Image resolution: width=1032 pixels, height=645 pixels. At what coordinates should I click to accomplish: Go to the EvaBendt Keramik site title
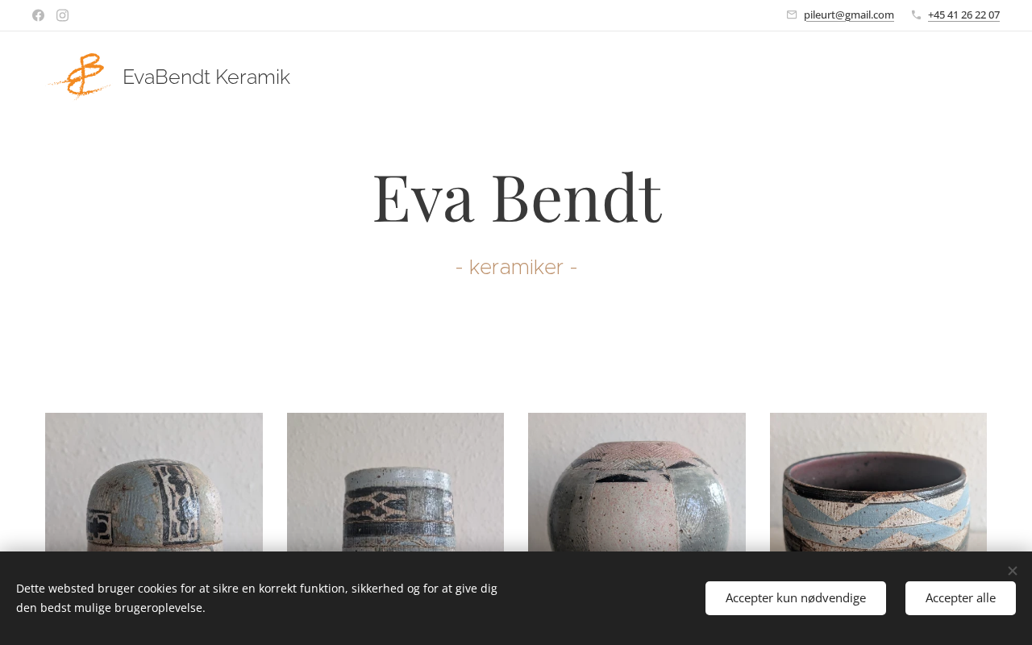[x=206, y=77]
